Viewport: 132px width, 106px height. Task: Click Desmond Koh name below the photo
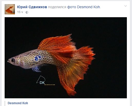pos(18,103)
